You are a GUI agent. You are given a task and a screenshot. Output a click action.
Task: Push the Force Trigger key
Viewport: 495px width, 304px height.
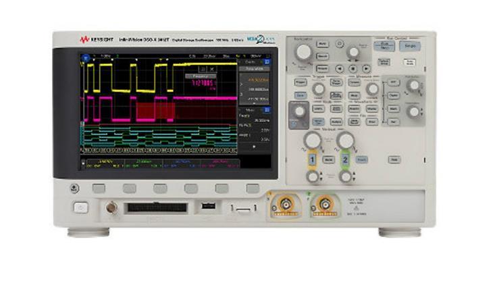click(336, 82)
